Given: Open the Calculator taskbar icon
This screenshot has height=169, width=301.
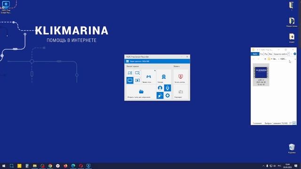Looking at the screenshot, I should tap(27, 166).
